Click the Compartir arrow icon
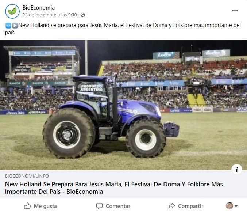 [171, 206]
